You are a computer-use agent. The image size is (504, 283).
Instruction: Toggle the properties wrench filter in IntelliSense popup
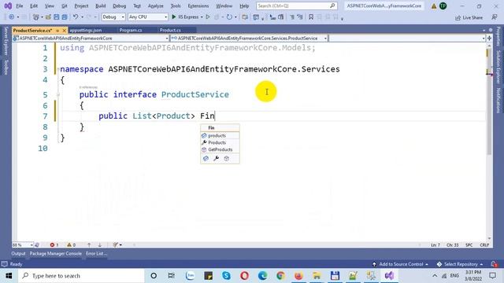tap(216, 159)
